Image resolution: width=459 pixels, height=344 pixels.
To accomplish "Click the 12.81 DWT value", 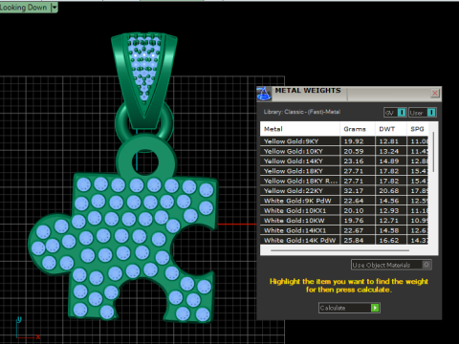I will coord(388,141).
